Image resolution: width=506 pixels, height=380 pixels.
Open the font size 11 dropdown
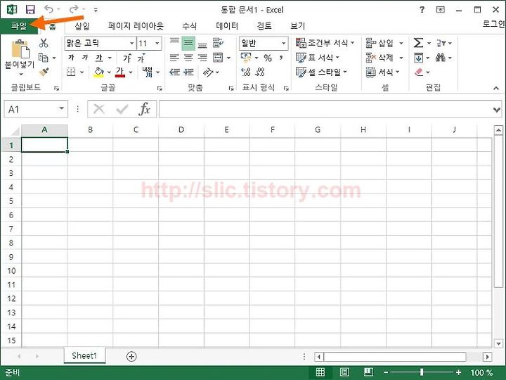[x=157, y=43]
